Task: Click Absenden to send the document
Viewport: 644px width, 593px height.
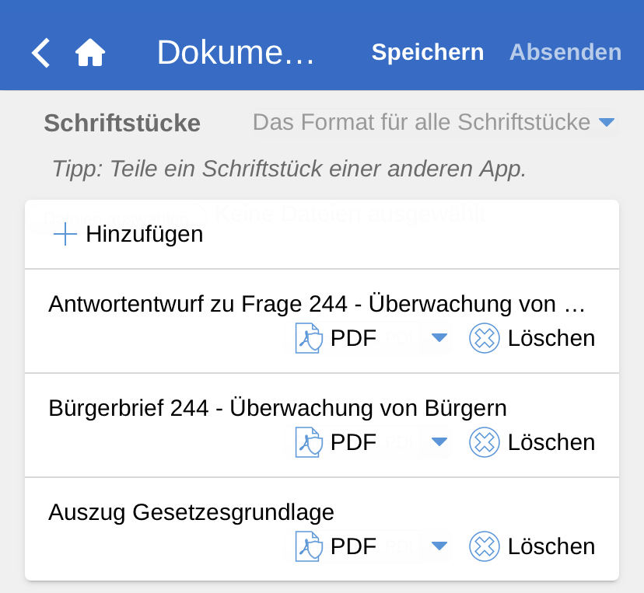Action: click(565, 52)
